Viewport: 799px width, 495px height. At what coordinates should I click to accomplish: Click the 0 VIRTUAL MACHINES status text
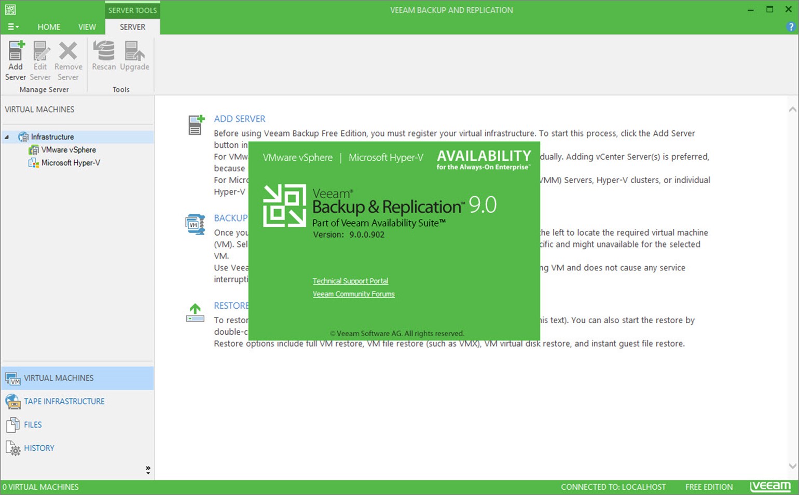(40, 487)
